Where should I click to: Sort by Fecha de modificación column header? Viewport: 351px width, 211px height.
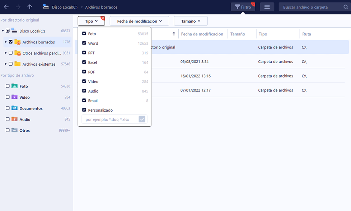tap(202, 34)
